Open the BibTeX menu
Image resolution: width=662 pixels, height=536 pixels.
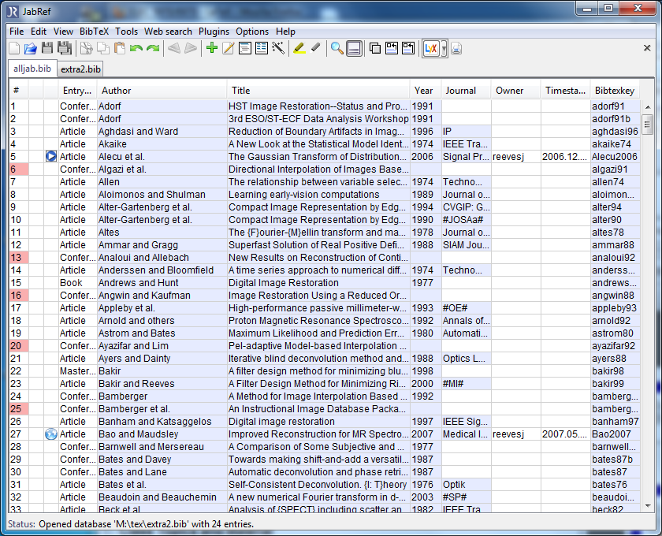click(94, 32)
